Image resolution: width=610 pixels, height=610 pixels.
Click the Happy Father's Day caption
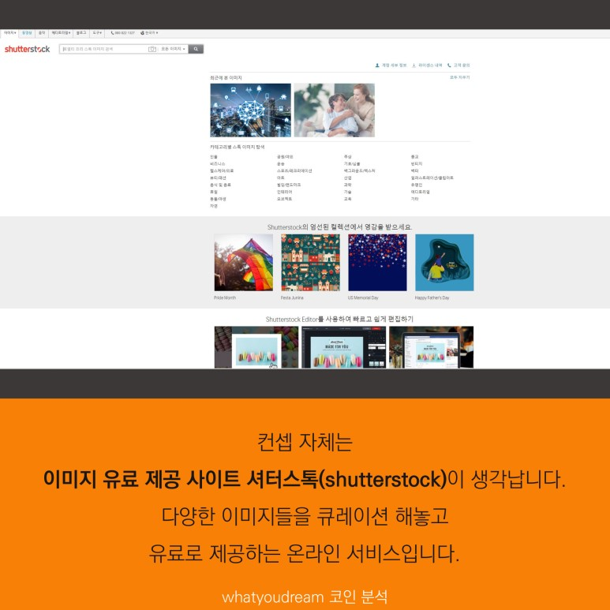[x=432, y=298]
